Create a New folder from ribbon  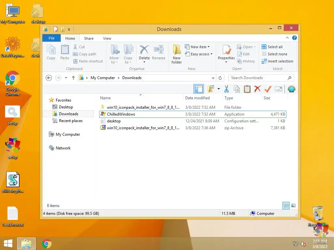click(x=176, y=54)
